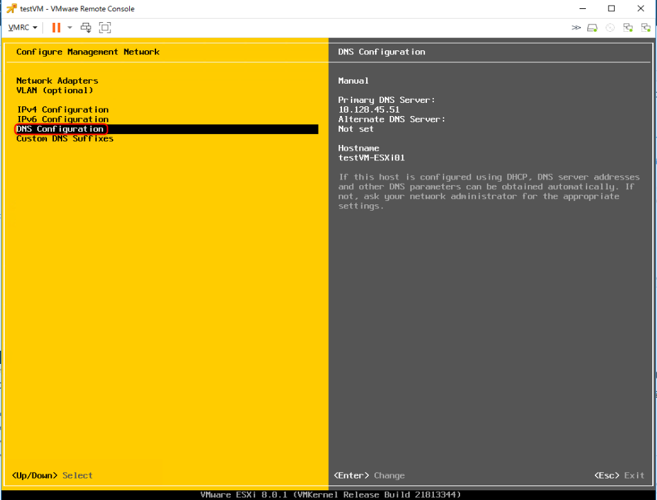Select Network Adapters menu entry
This screenshot has width=657, height=500.
pos(57,80)
